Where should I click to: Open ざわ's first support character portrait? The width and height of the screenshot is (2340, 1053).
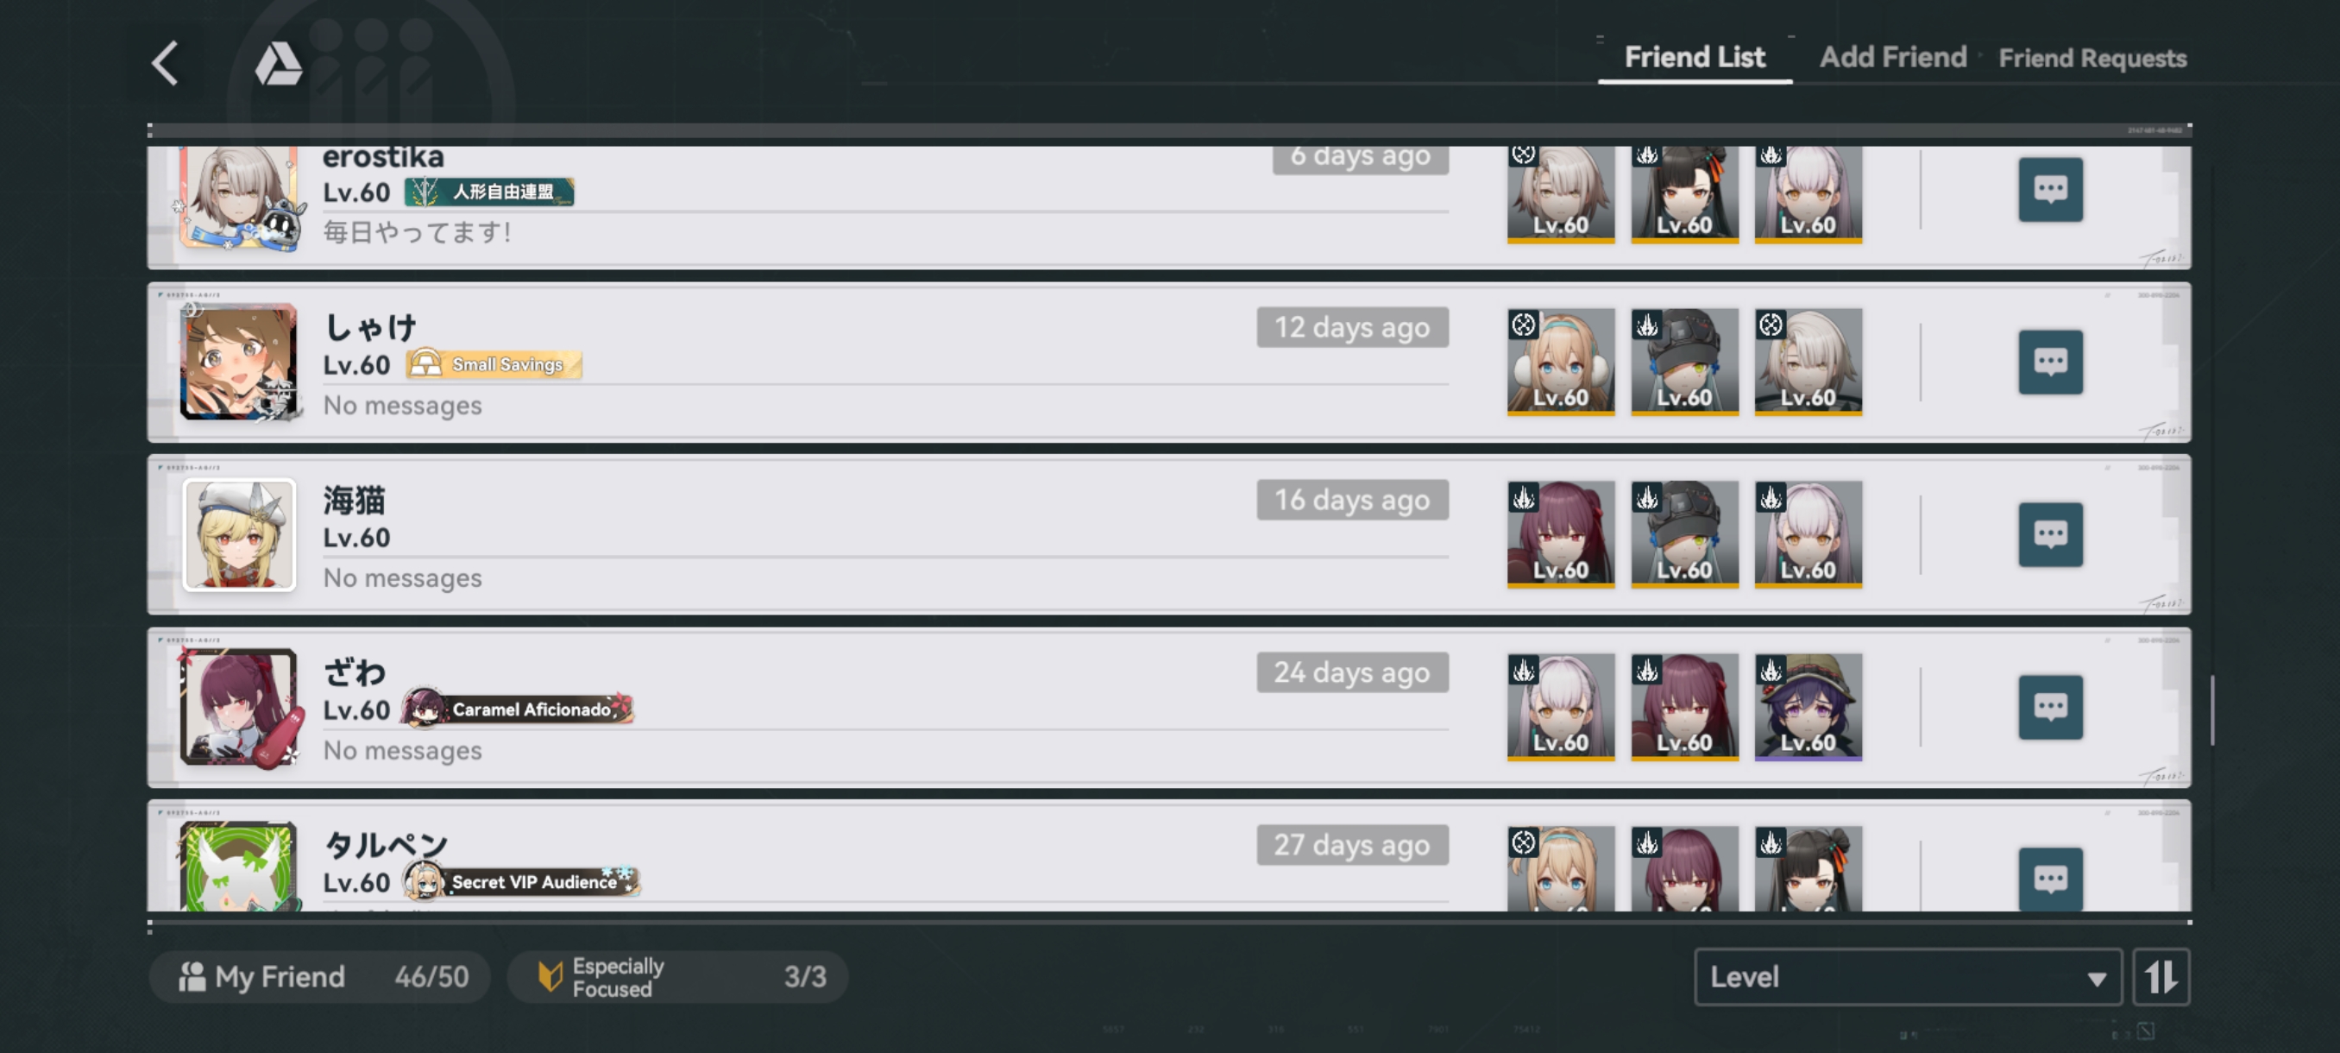point(1561,707)
